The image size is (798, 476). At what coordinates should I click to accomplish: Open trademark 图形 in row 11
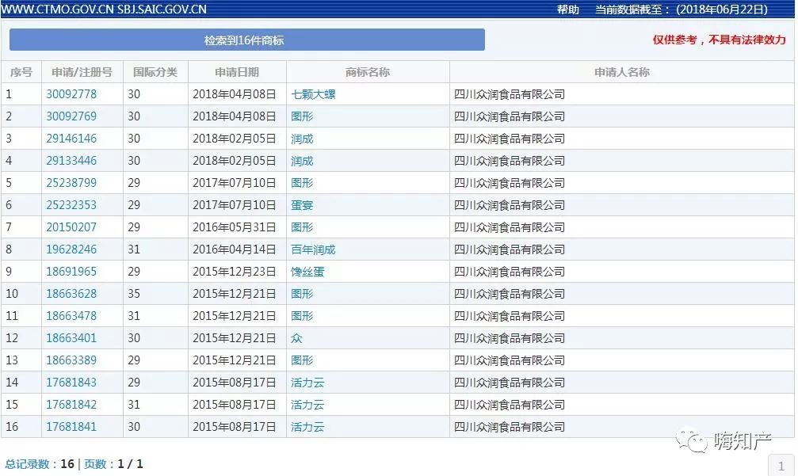302,316
